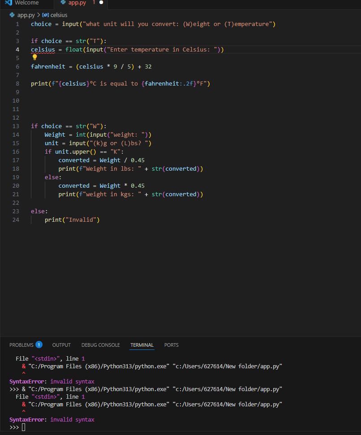Click the terminal prompt cursor
The width and height of the screenshot is (361, 435).
point(23,427)
